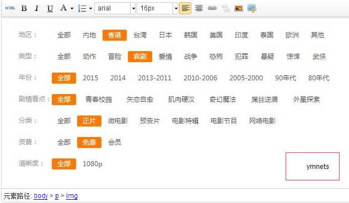Click 日本 in the 地区 row
The image size is (349, 203).
pyautogui.click(x=165, y=35)
